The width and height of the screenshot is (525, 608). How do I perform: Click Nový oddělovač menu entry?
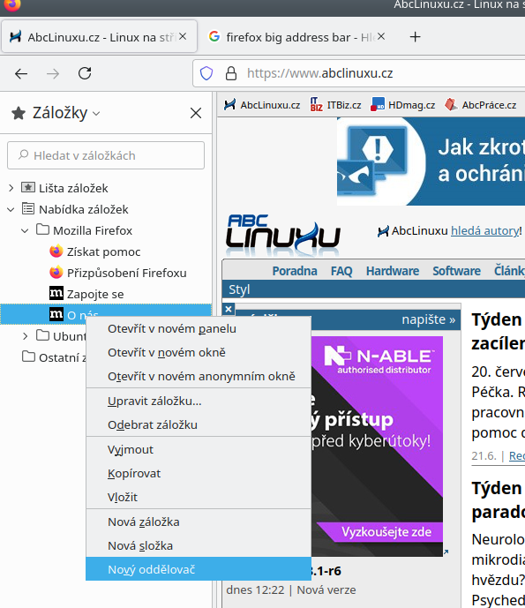point(199,569)
